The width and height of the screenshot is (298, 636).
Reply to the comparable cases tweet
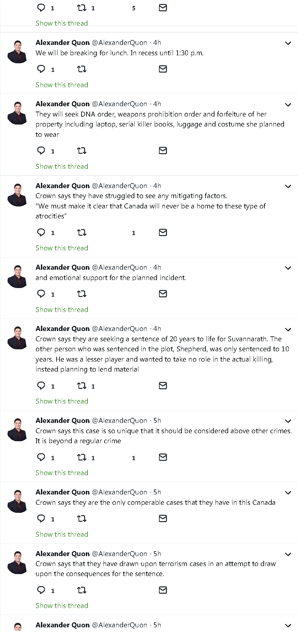click(41, 518)
